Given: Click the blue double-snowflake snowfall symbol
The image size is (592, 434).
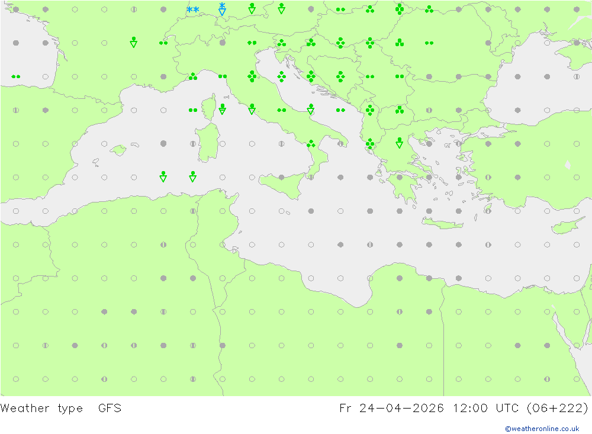Looking at the screenshot, I should [x=193, y=9].
